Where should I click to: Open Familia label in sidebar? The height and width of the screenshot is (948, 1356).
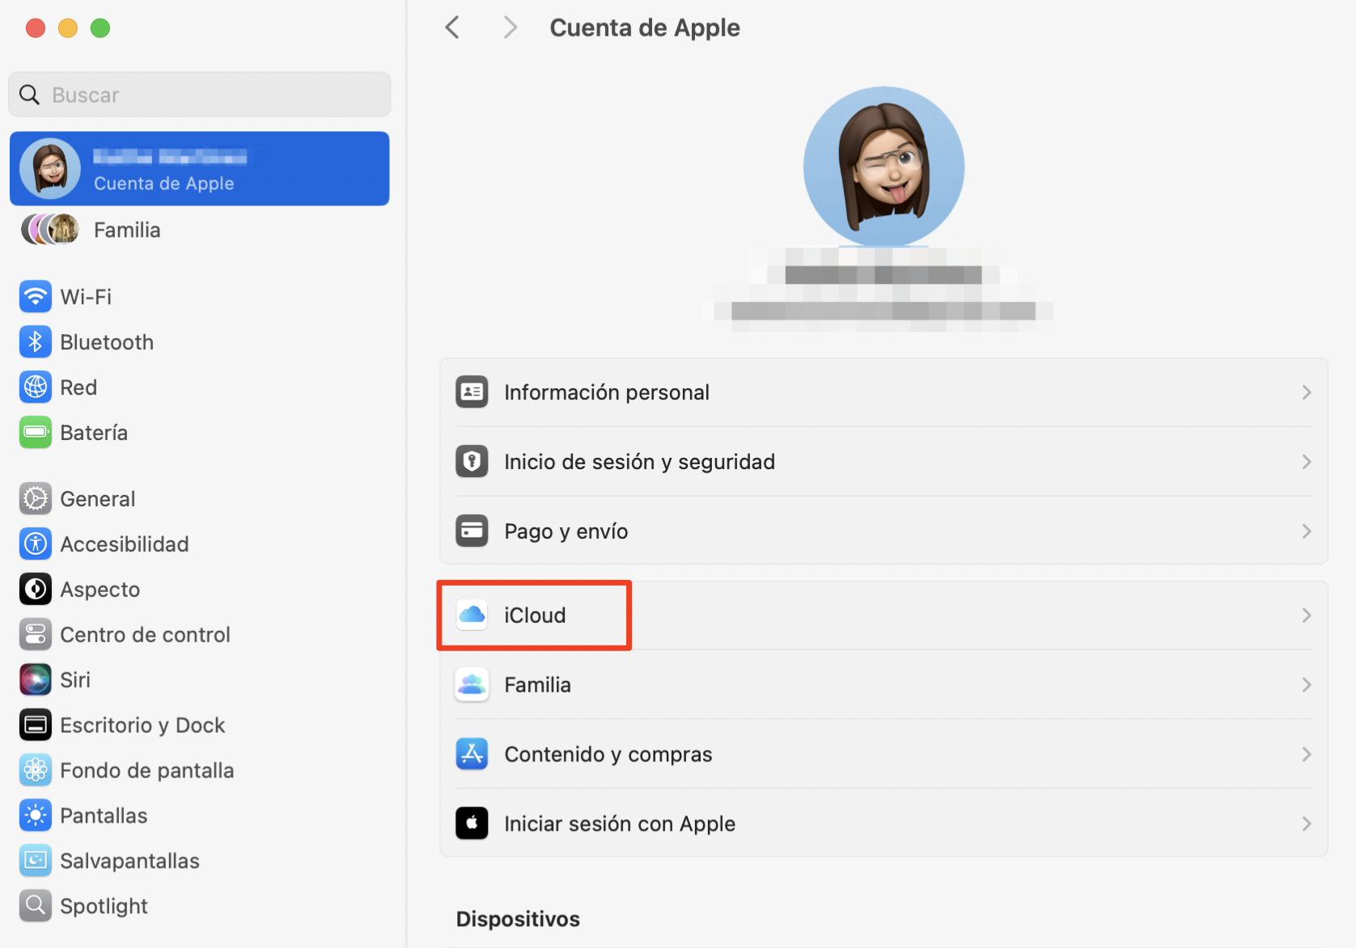click(x=127, y=231)
